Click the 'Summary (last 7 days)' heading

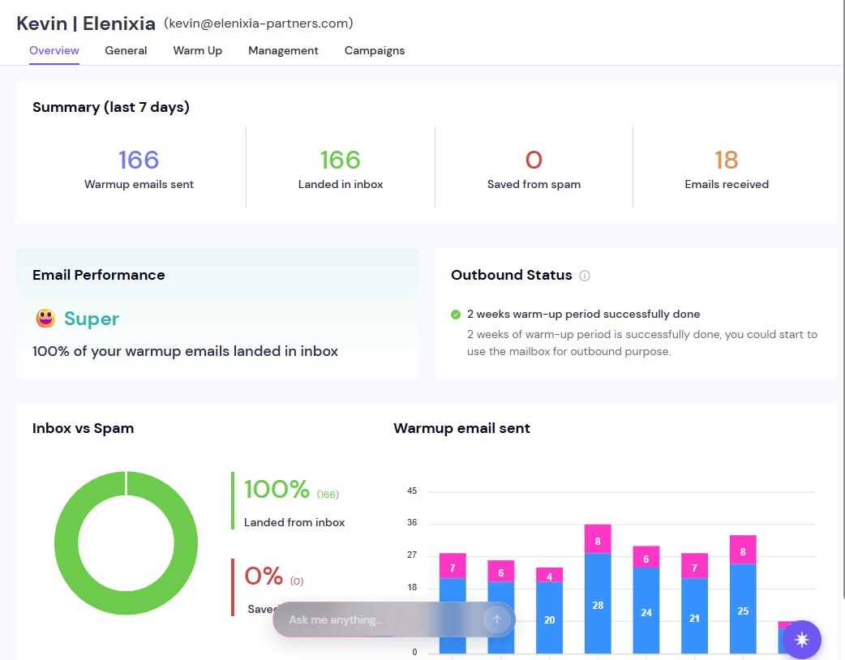click(x=111, y=107)
